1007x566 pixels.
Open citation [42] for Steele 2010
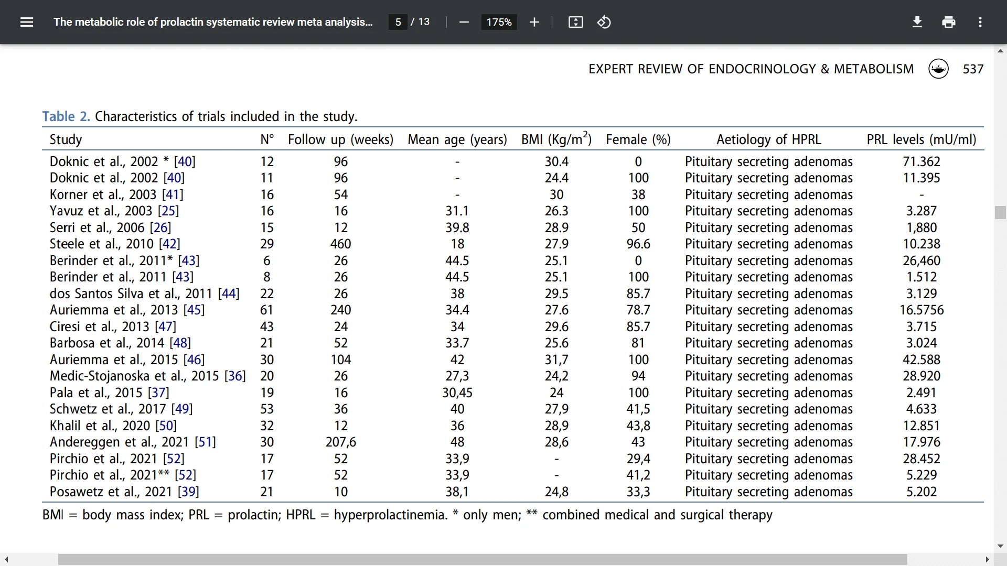pos(169,244)
